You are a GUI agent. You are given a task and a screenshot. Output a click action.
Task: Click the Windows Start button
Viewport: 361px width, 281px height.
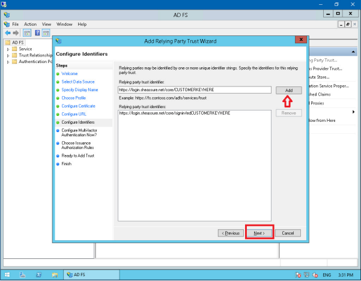pyautogui.click(x=7, y=274)
